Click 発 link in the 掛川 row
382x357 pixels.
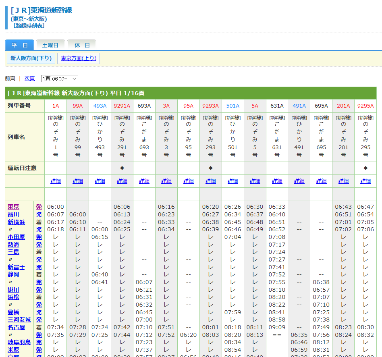[39, 290]
